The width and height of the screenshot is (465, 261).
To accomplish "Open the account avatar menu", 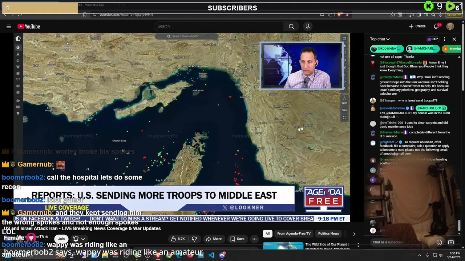I will (x=450, y=26).
